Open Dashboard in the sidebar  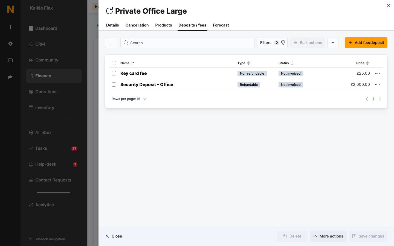pos(54,28)
